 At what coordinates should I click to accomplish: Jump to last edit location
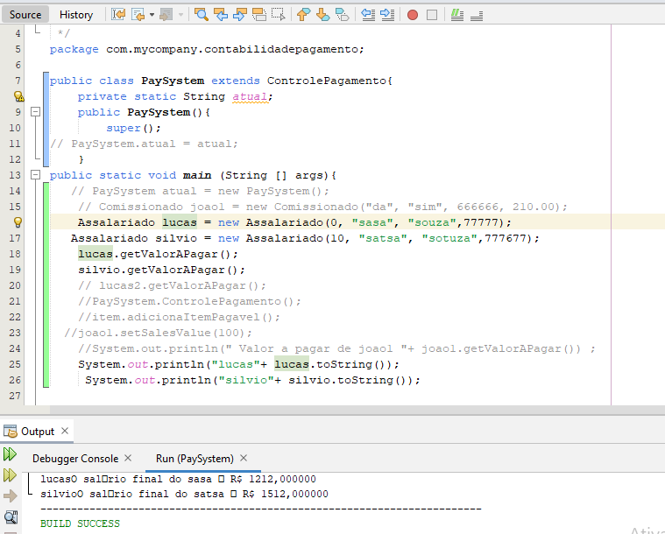tap(118, 15)
